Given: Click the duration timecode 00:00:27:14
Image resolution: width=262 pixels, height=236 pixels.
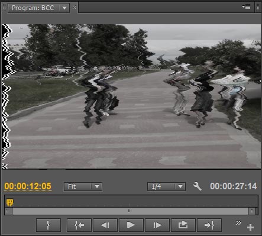Looking at the screenshot, I should coord(234,186).
